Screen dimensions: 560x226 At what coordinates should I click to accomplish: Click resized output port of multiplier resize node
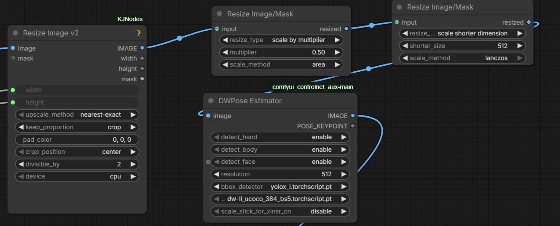click(x=346, y=29)
